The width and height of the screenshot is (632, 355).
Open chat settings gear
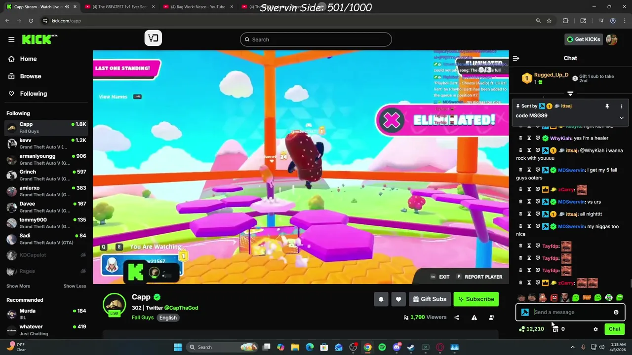tap(595, 329)
